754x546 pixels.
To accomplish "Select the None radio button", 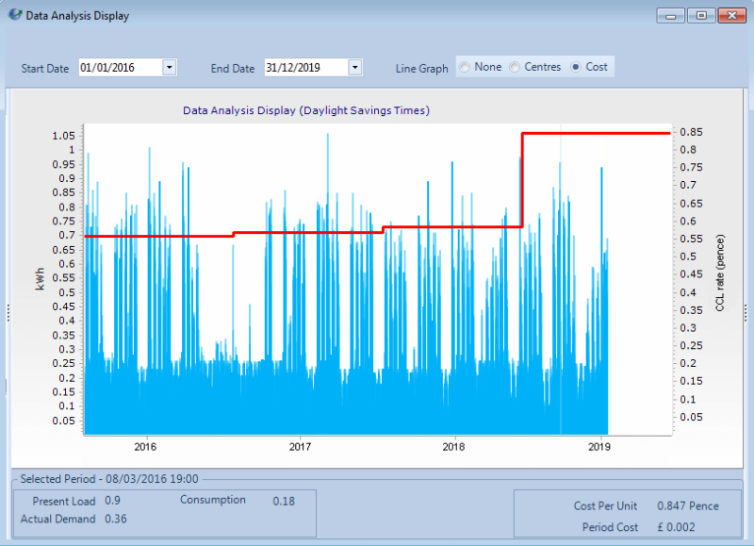I will 464,66.
